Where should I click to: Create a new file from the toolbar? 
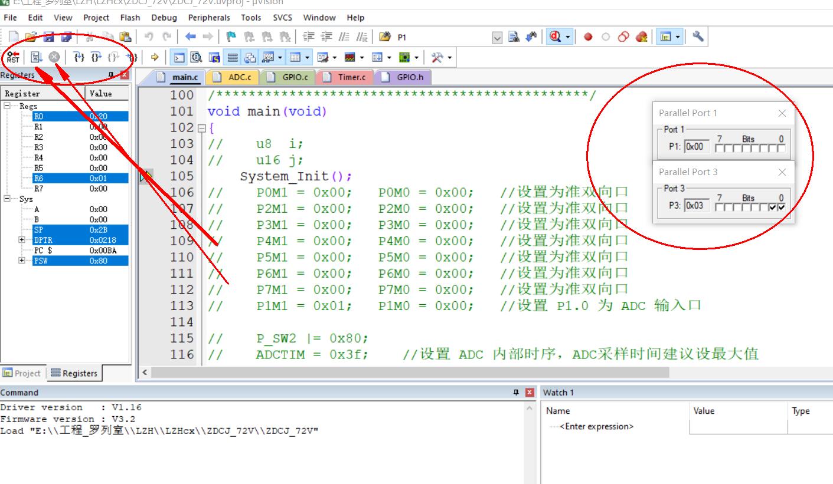pos(13,37)
